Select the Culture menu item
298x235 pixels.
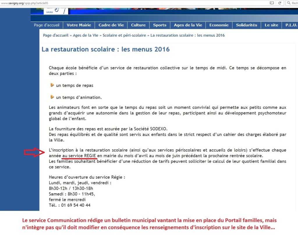(x=138, y=25)
